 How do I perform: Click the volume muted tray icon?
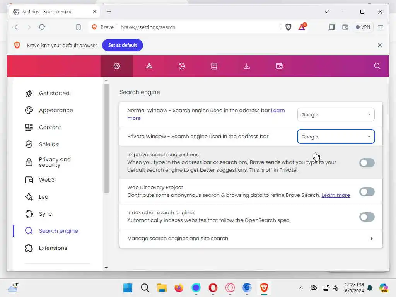click(x=336, y=288)
